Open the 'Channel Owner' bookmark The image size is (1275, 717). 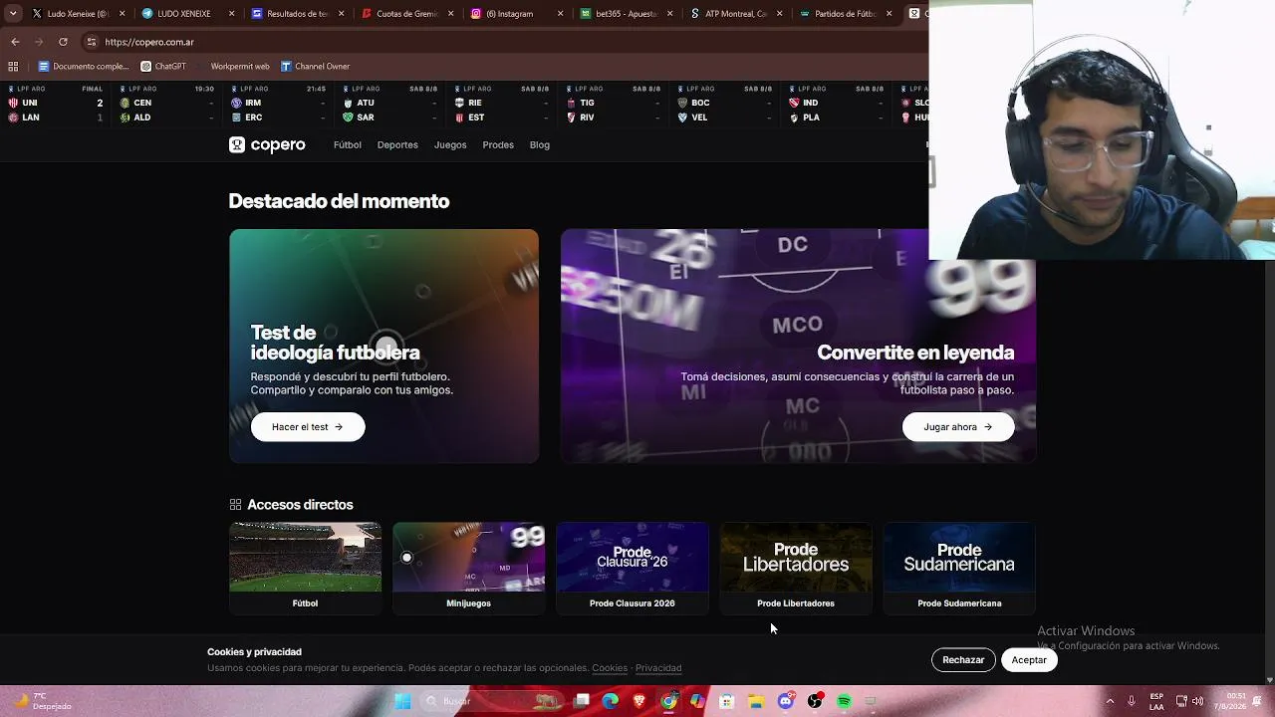pos(315,67)
